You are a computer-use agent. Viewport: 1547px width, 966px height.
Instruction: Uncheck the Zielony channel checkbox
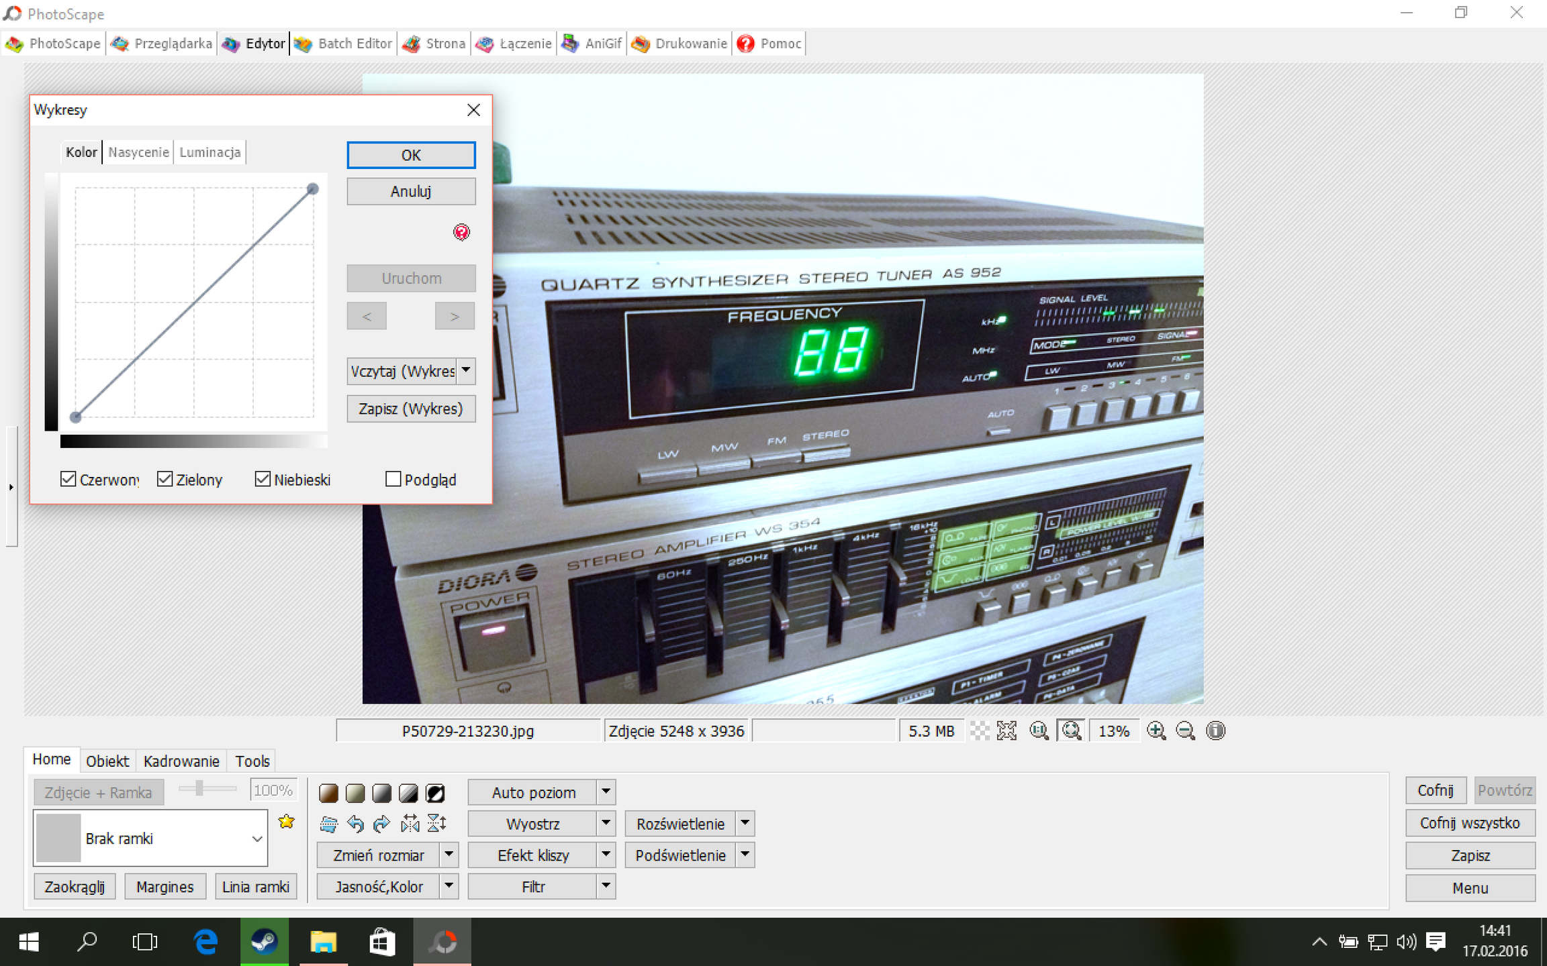(165, 479)
